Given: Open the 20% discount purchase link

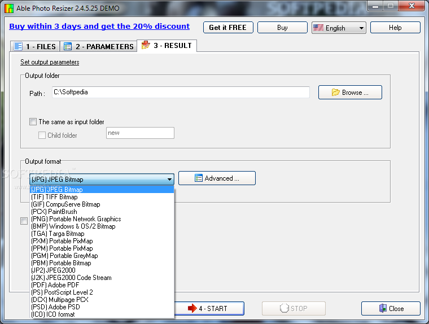Looking at the screenshot, I should (x=99, y=27).
